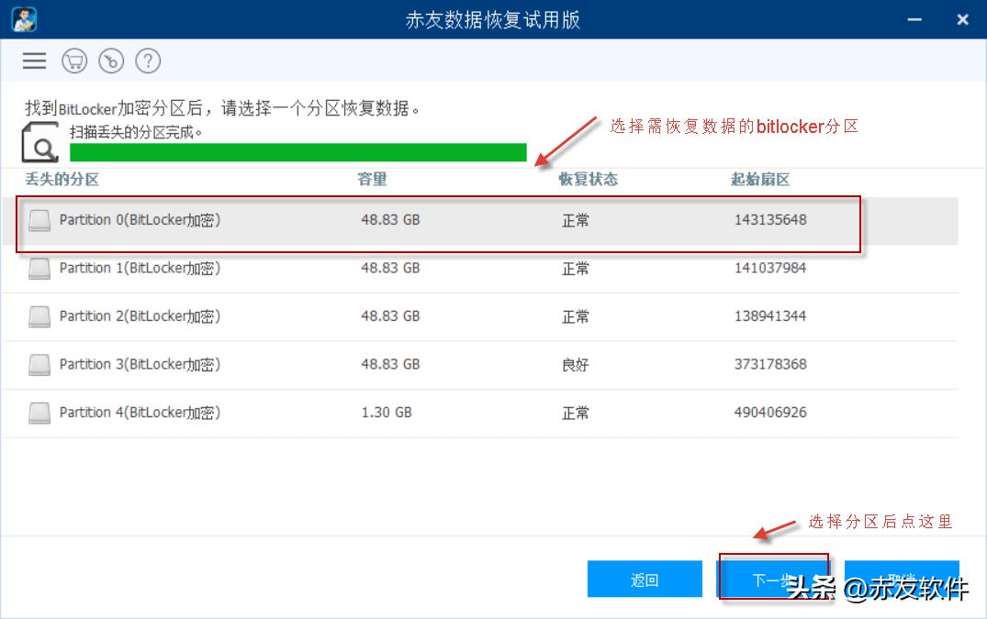Click the disk icon beside Partition 4

39,413
